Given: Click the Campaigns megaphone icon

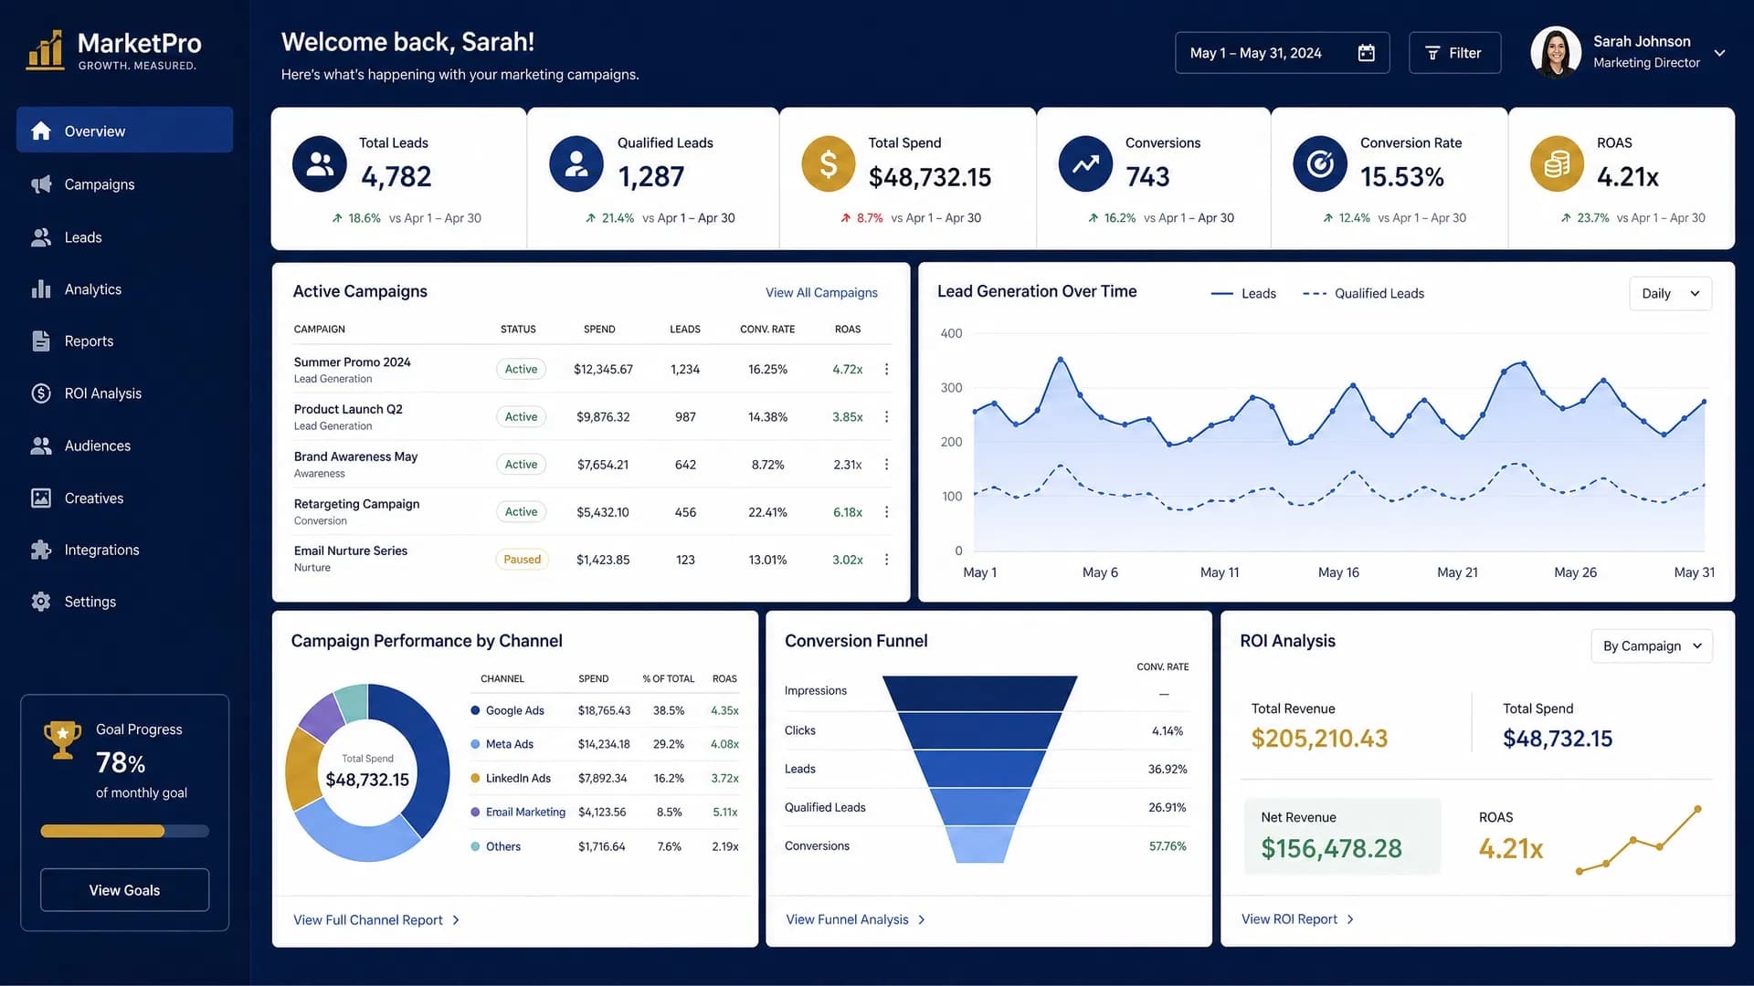Looking at the screenshot, I should [41, 184].
